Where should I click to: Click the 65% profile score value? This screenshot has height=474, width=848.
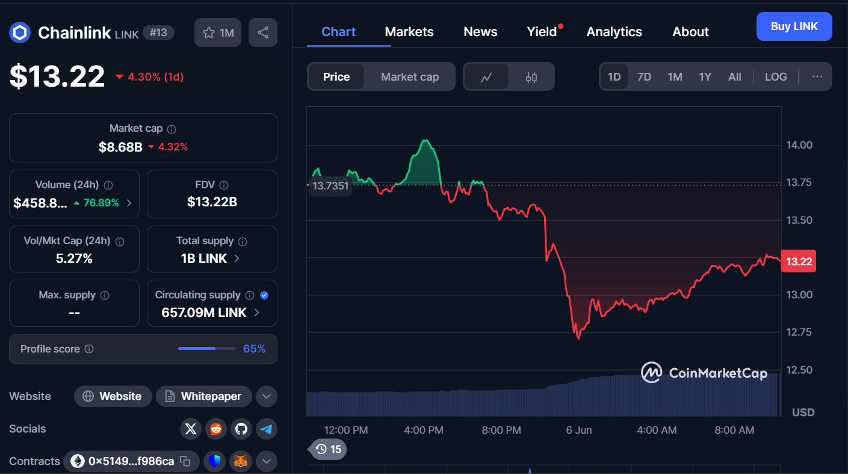tap(254, 349)
